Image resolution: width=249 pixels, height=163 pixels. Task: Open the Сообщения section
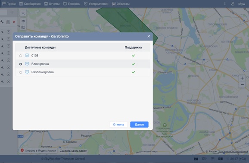[x=30, y=3]
